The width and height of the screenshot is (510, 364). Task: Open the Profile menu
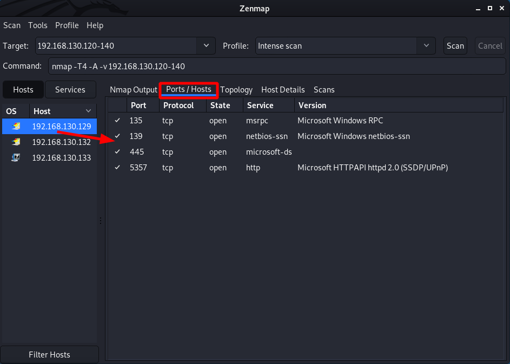(x=67, y=25)
